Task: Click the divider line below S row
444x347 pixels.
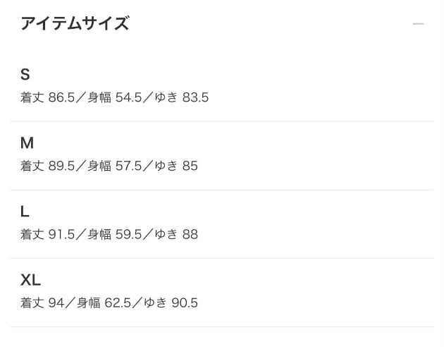Action: [x=222, y=121]
